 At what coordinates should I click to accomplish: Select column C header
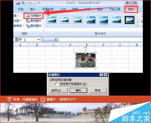click(x=53, y=45)
